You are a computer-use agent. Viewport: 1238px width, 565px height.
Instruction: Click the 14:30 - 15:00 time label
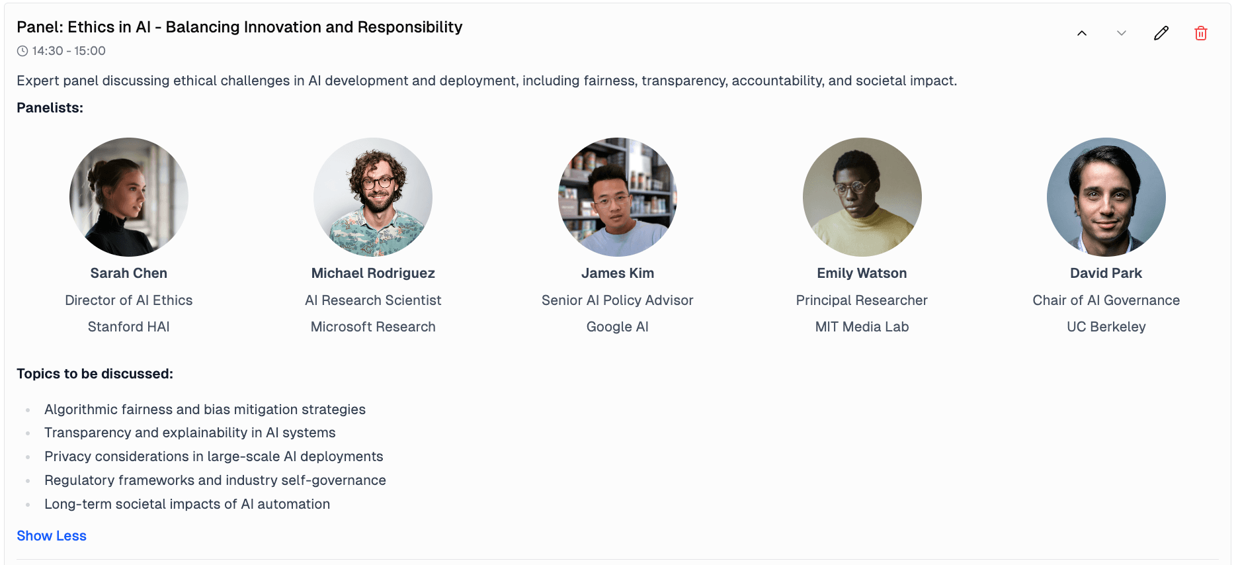click(x=69, y=50)
